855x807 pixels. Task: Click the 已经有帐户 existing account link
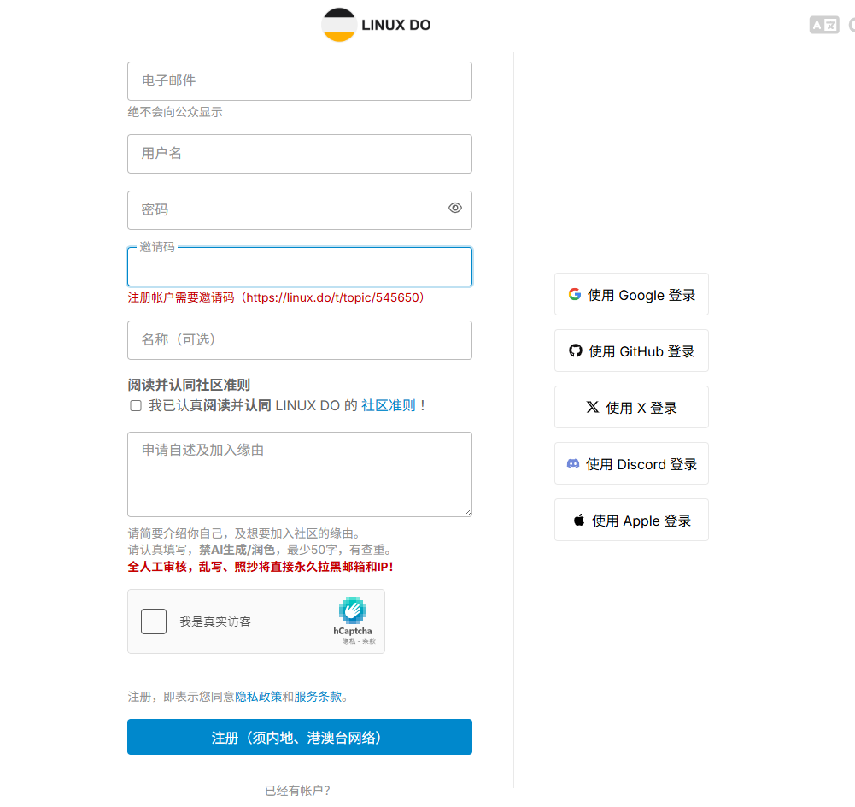pos(297,791)
